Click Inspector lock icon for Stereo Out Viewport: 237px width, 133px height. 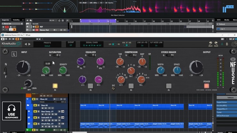pos(14,30)
